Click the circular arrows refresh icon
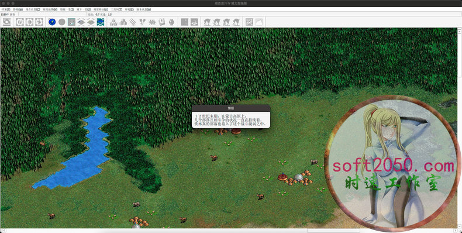The height and width of the screenshot is (233, 462). point(7,22)
